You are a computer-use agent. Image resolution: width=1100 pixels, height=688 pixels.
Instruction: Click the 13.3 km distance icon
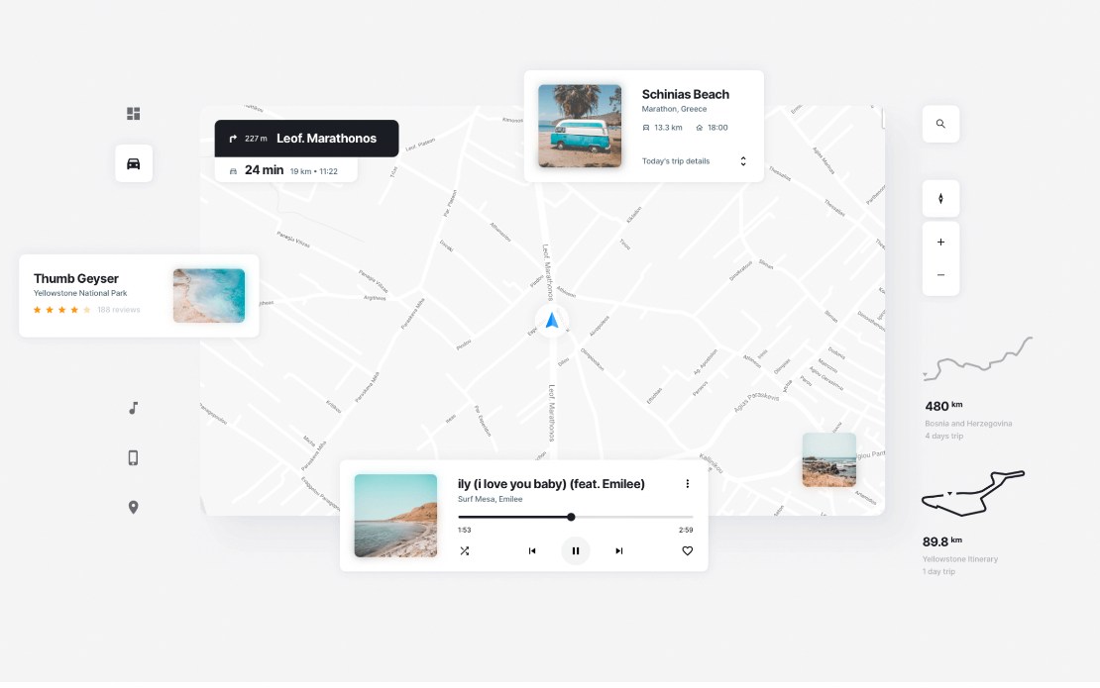click(x=646, y=128)
